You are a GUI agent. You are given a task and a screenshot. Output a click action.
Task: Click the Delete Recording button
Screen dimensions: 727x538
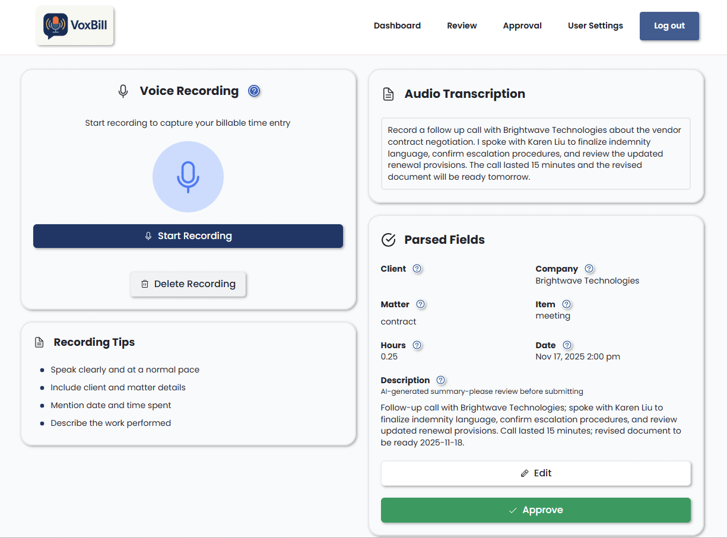pyautogui.click(x=188, y=284)
